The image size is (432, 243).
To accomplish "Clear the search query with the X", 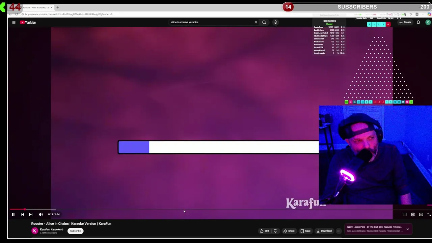I will 256,22.
